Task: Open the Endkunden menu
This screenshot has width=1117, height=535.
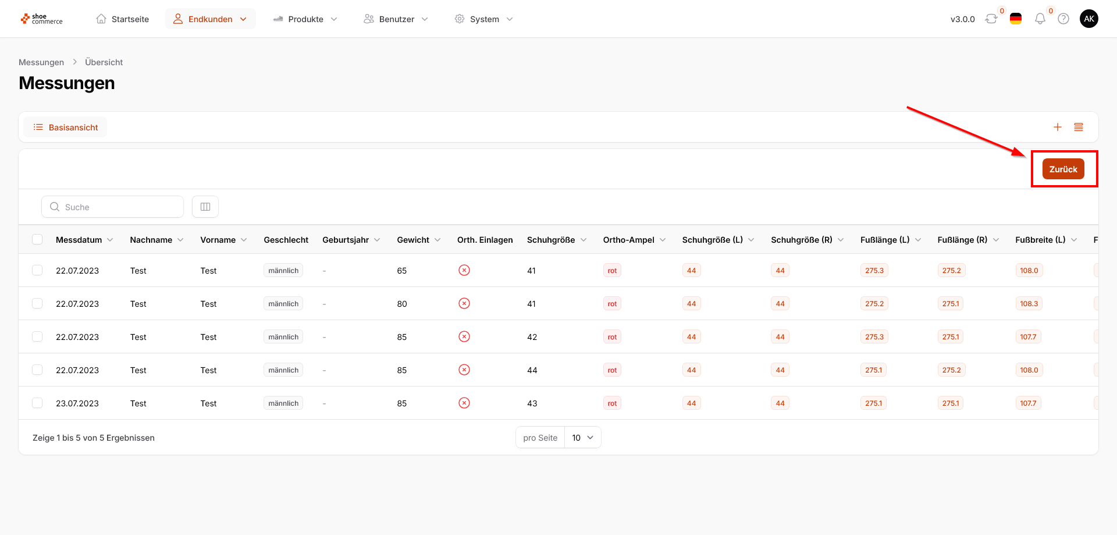Action: [210, 19]
